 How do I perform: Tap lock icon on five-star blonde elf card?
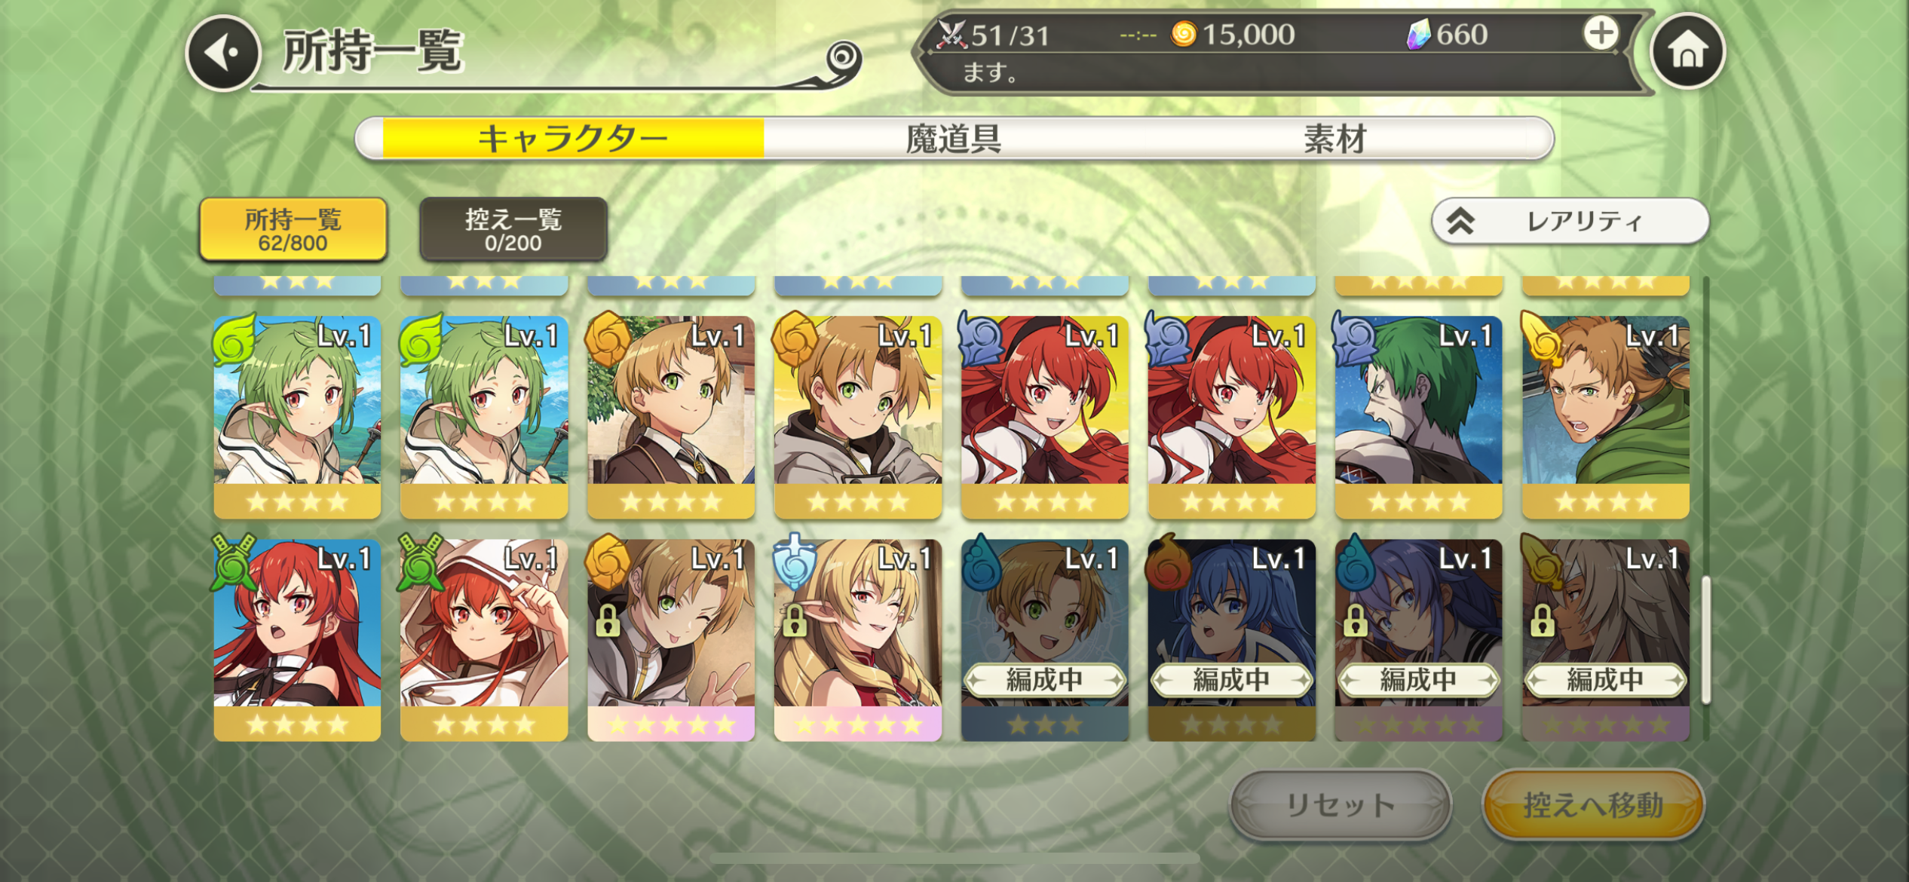pyautogui.click(x=793, y=620)
